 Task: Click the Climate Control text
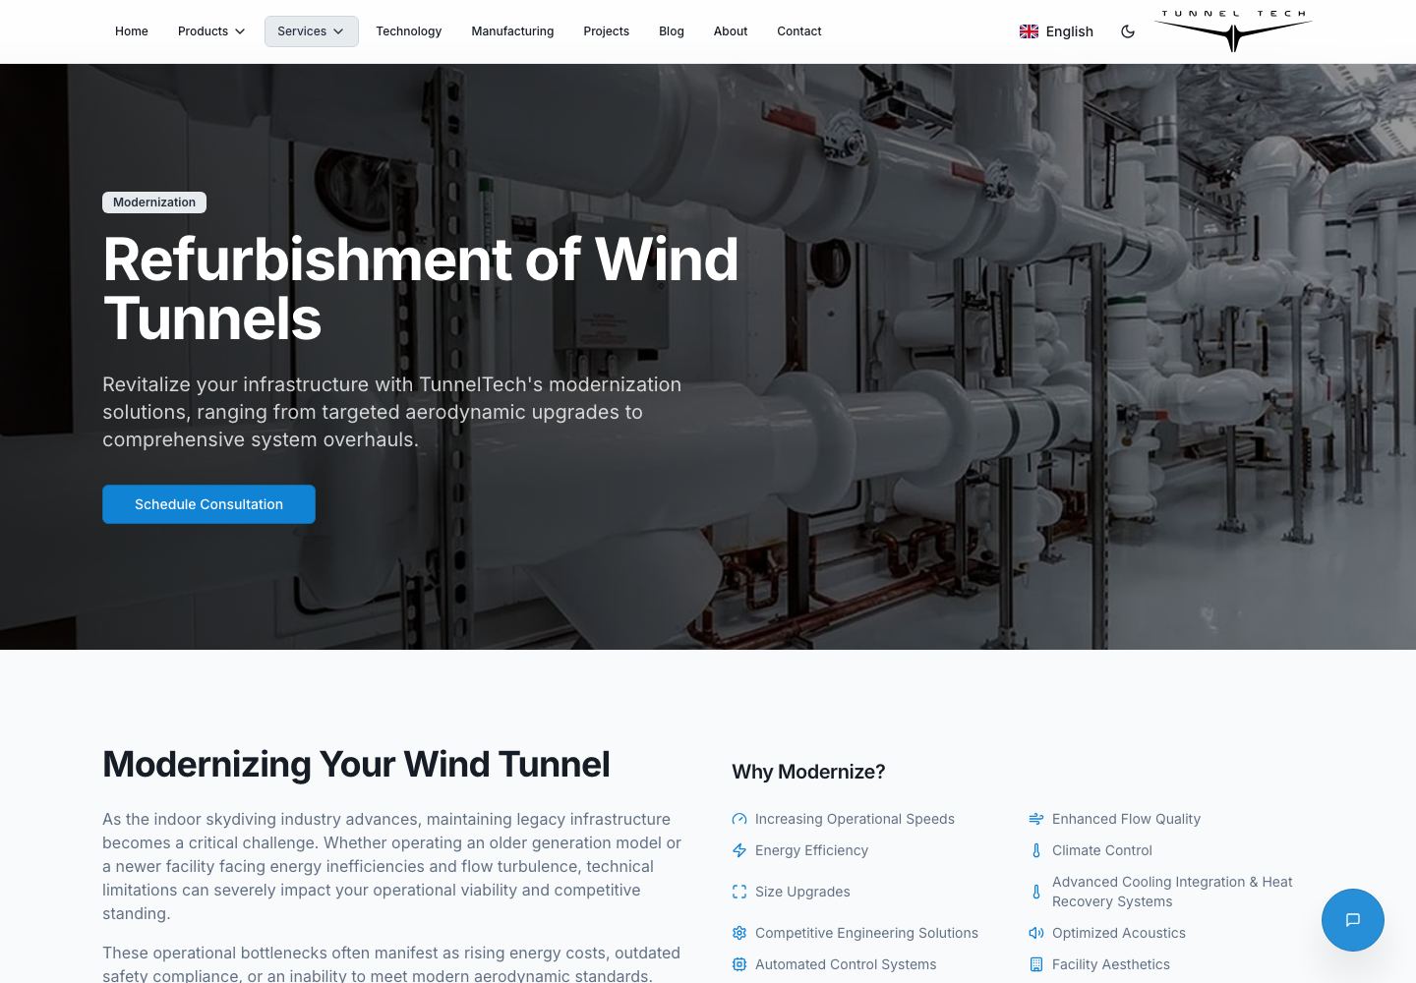(1102, 850)
